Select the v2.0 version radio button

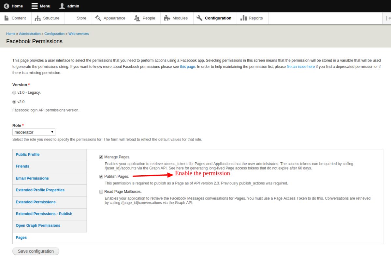(x=14, y=102)
